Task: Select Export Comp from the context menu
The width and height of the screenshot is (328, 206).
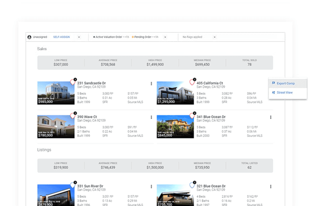Action: coord(288,83)
